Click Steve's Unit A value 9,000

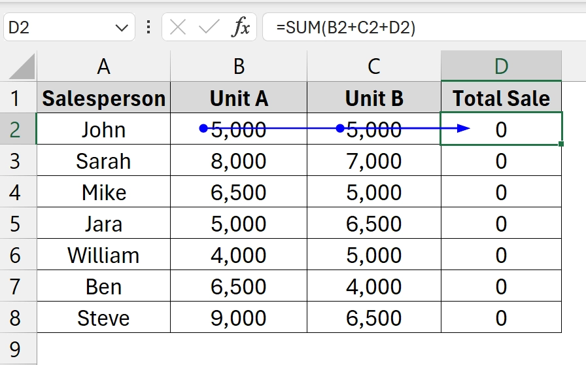[x=239, y=317]
